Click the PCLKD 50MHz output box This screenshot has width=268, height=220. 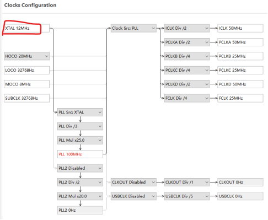(240, 84)
